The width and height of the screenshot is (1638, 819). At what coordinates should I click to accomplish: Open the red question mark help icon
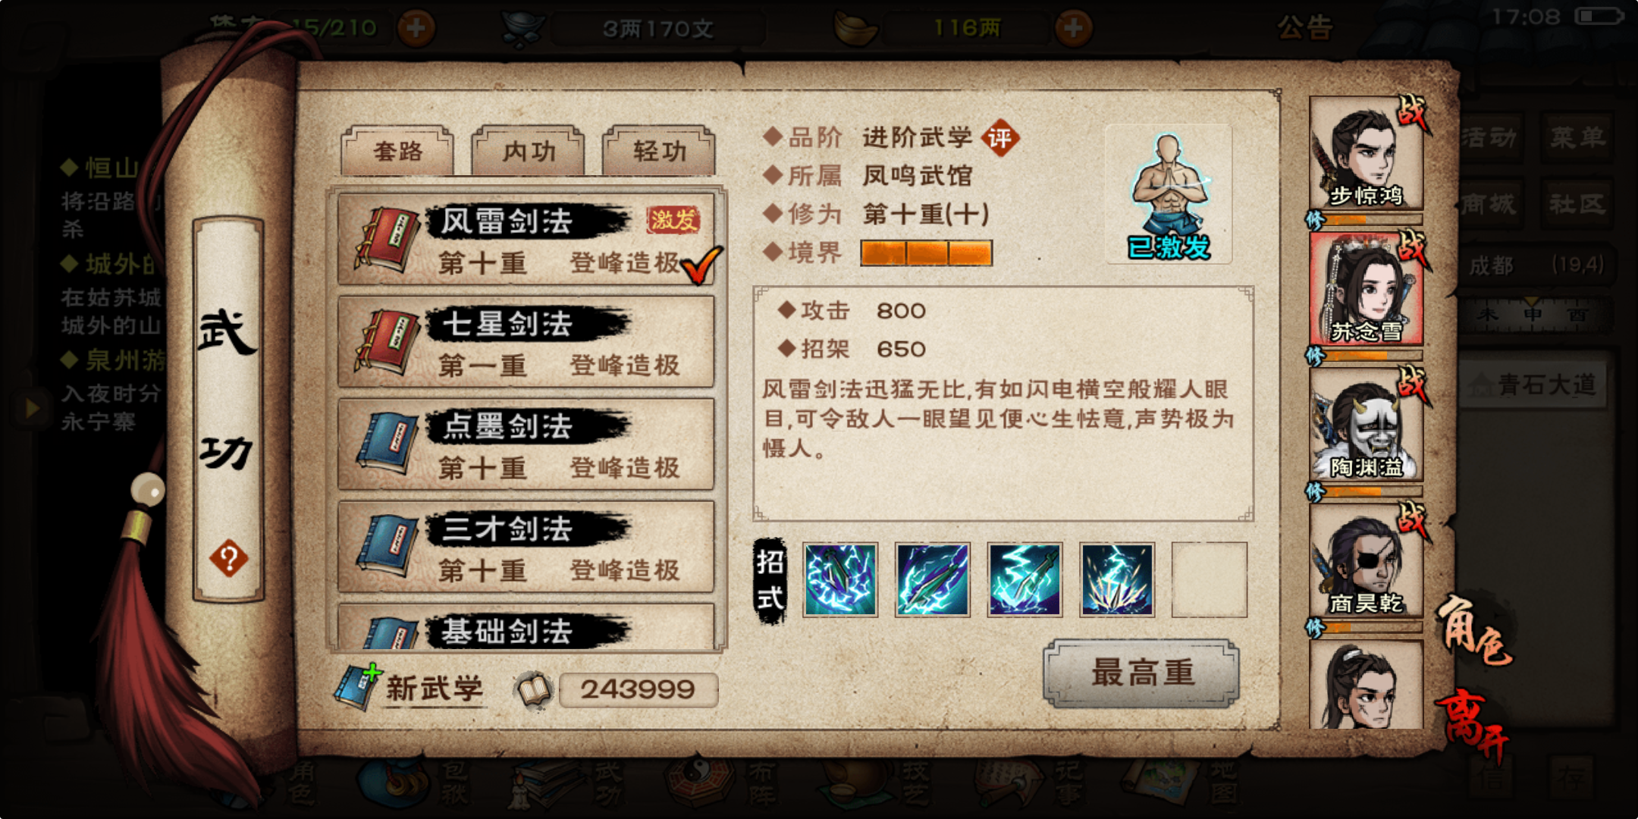(228, 559)
